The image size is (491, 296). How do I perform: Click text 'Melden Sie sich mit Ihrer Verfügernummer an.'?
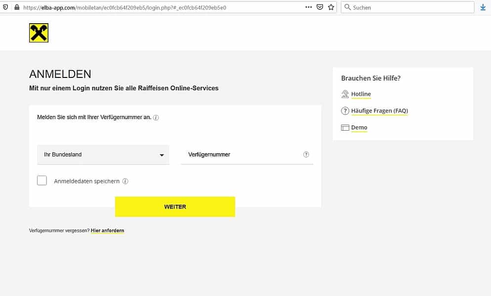(94, 117)
